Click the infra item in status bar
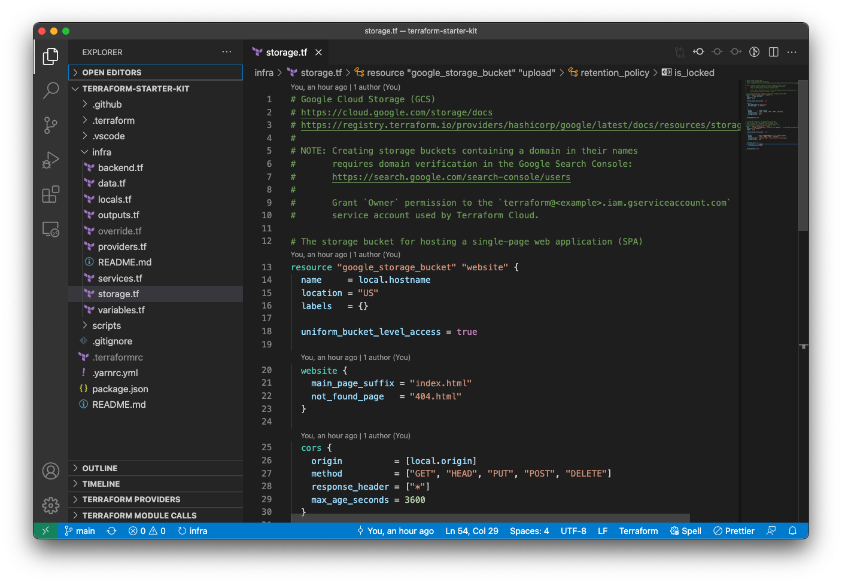The image size is (842, 583). tap(193, 531)
